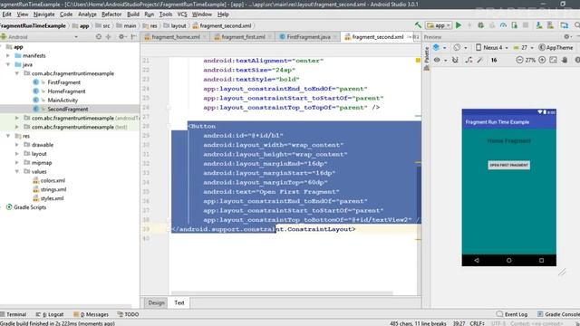Viewport: 580px width, 326px height.
Task: Click the zoom-to-fit screen icon
Action: 553,60
